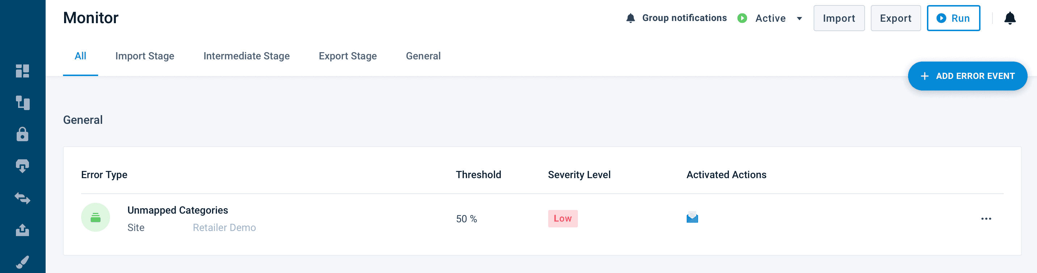
Task: Click the Run button
Action: (x=953, y=18)
